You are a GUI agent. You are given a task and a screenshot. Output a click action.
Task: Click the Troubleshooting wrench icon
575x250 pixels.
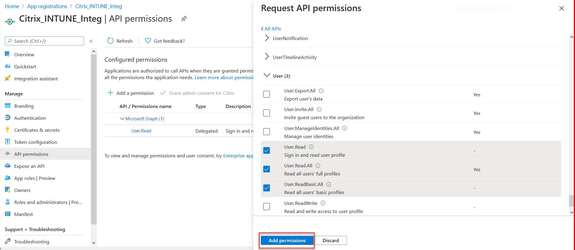pyautogui.click(x=8, y=241)
